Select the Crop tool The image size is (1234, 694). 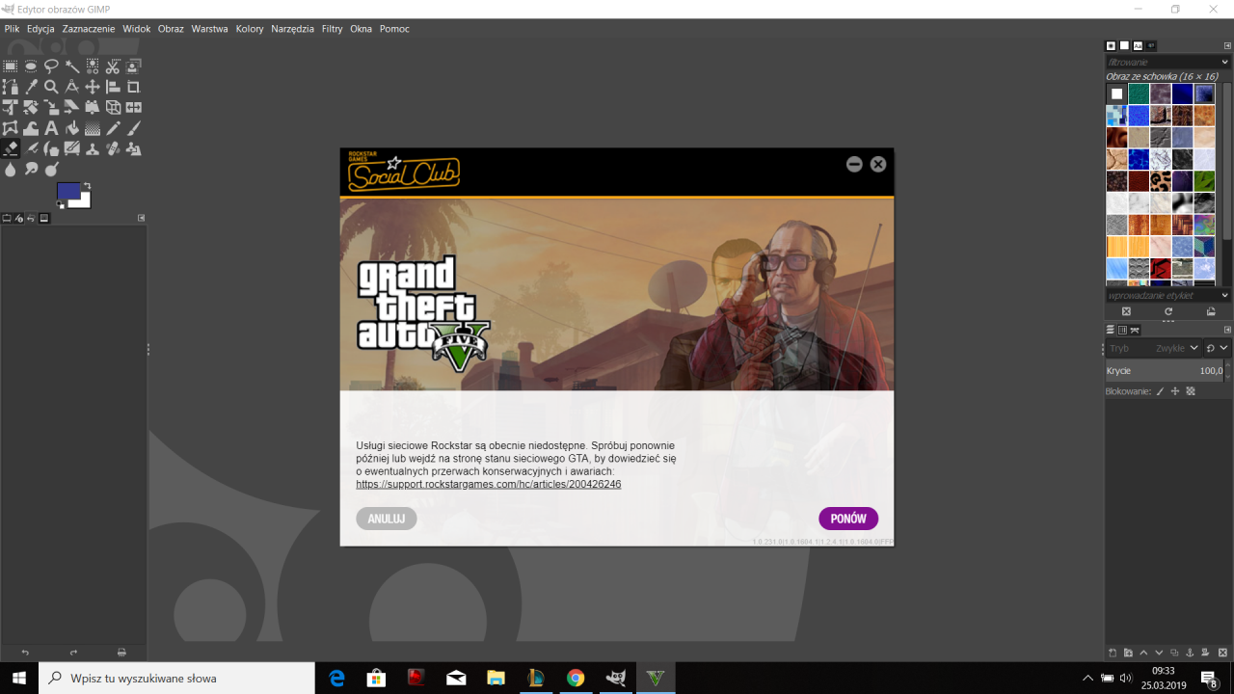click(x=133, y=87)
